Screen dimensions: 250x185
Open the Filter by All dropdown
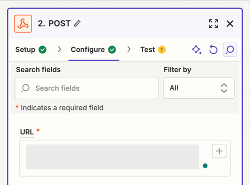coord(199,88)
